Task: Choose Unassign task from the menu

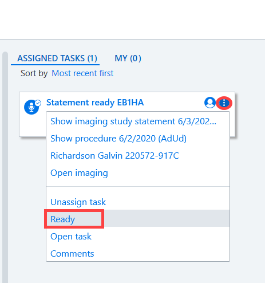Action: (138, 202)
